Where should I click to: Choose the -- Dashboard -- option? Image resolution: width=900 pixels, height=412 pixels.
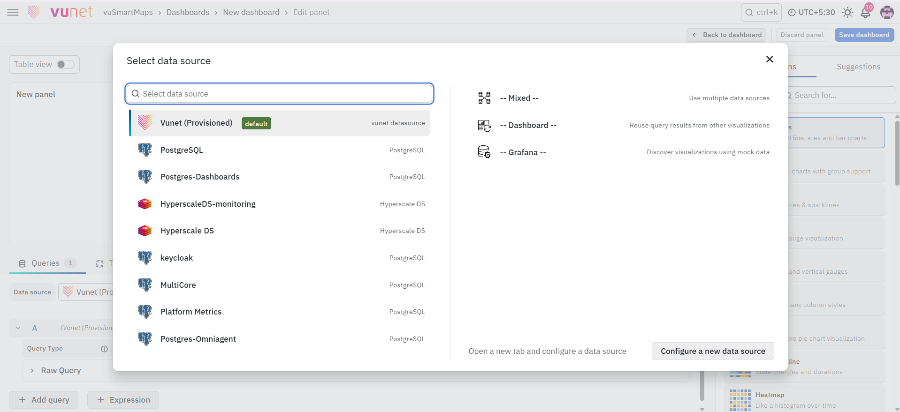pos(528,125)
